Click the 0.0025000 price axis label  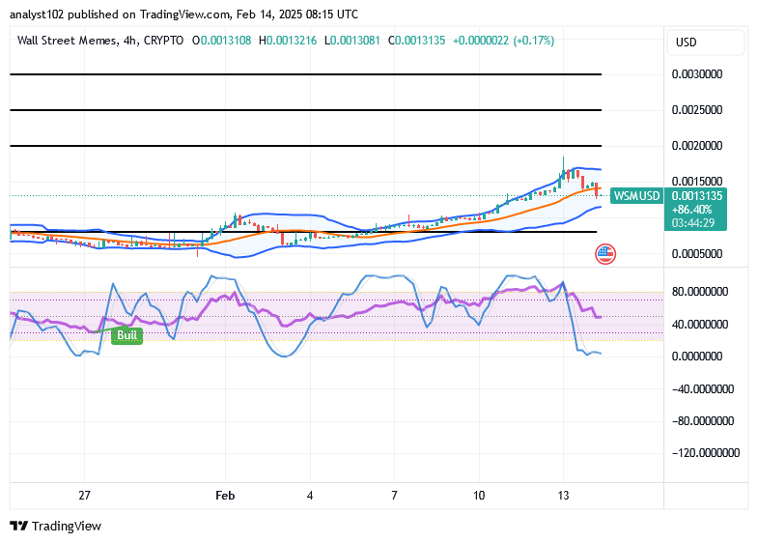(x=697, y=110)
